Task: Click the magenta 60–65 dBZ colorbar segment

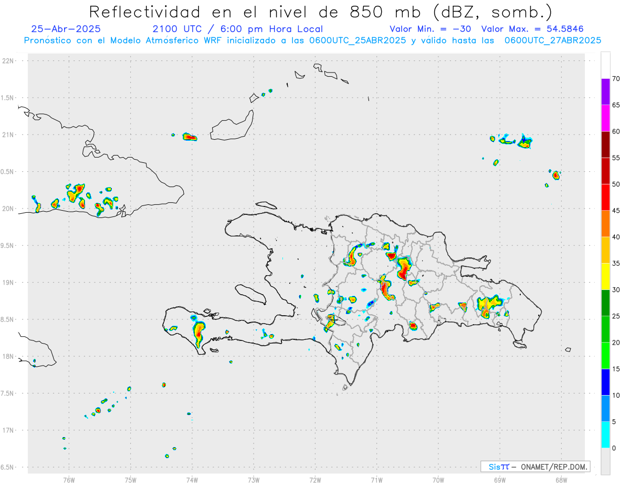Action: [605, 118]
